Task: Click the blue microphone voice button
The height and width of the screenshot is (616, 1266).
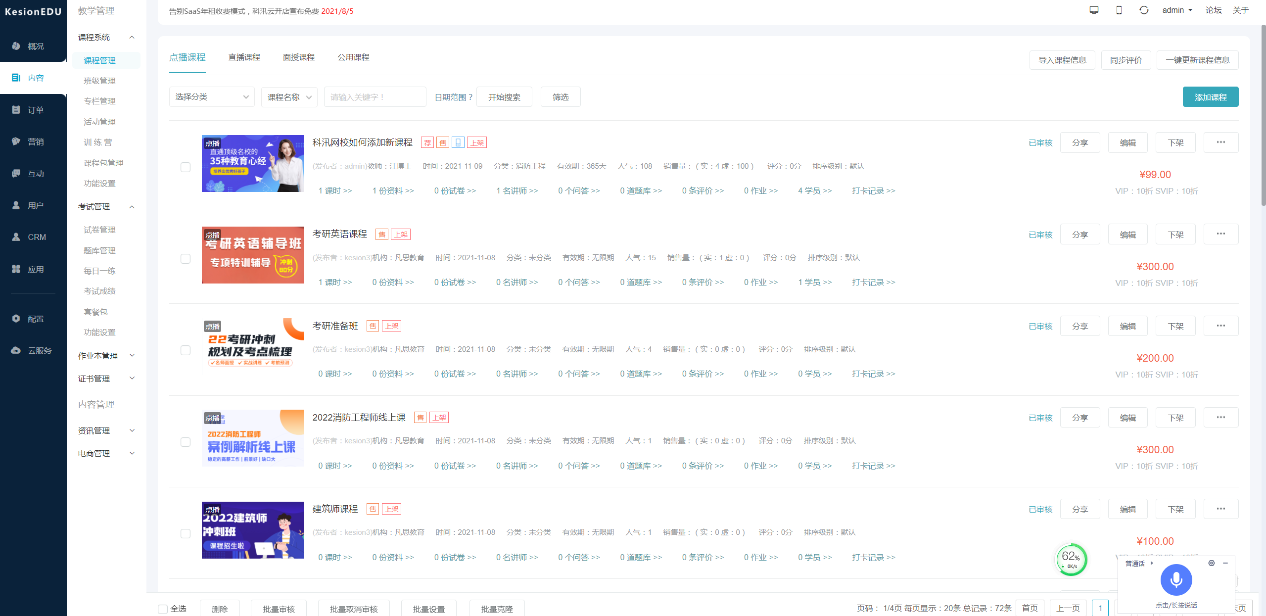Action: coord(1175,580)
